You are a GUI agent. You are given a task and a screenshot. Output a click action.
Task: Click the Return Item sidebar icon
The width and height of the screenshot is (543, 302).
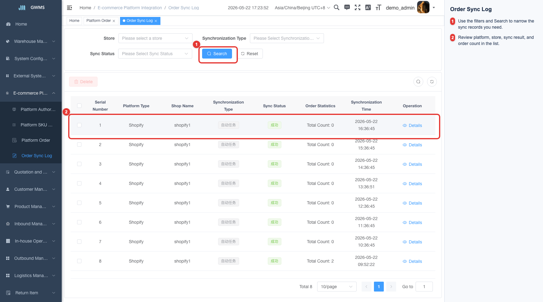8,293
